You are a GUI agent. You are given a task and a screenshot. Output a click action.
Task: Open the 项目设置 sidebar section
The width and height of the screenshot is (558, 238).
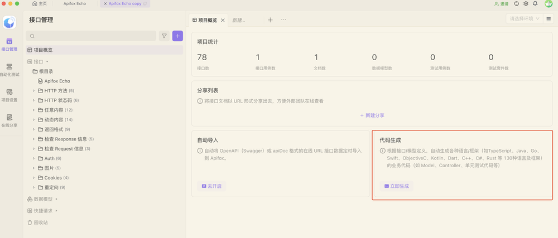click(9, 95)
